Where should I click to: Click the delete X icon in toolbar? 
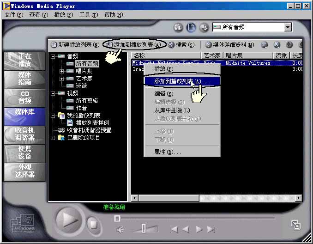click(x=277, y=45)
